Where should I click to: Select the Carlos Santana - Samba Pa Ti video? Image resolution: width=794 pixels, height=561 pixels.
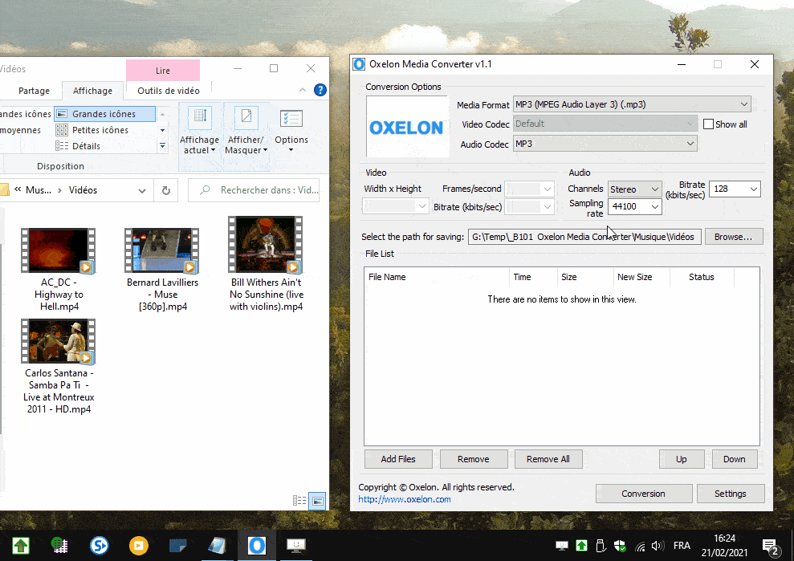click(59, 367)
